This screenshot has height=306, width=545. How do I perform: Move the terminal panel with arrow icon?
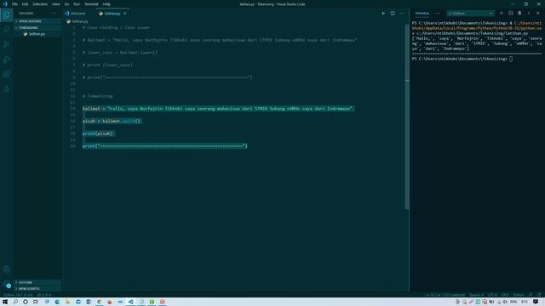pos(529,14)
